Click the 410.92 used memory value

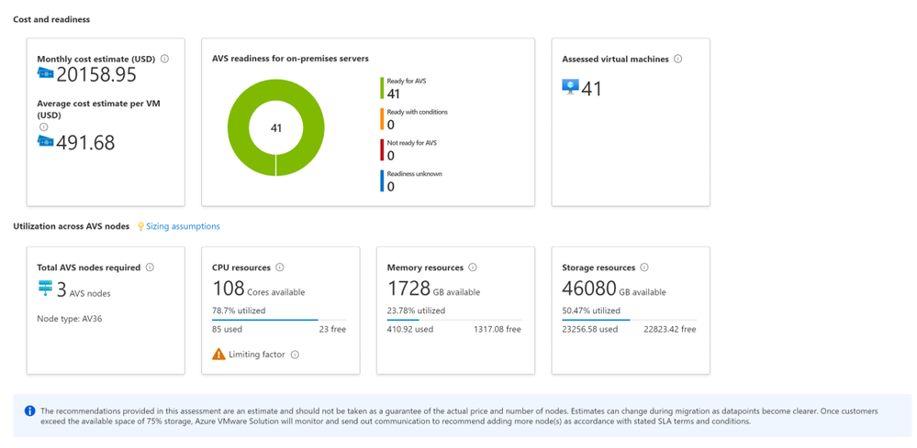[x=410, y=329]
